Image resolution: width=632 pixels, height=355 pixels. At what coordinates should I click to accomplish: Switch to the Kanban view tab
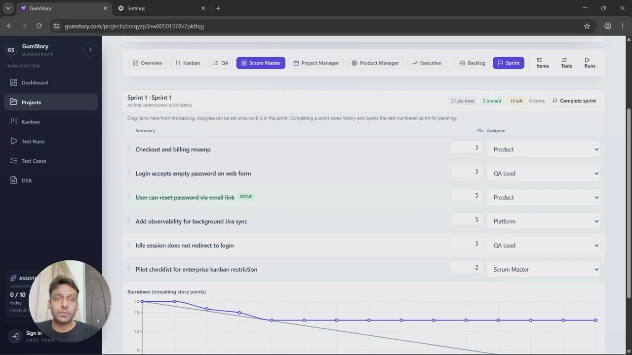point(188,63)
